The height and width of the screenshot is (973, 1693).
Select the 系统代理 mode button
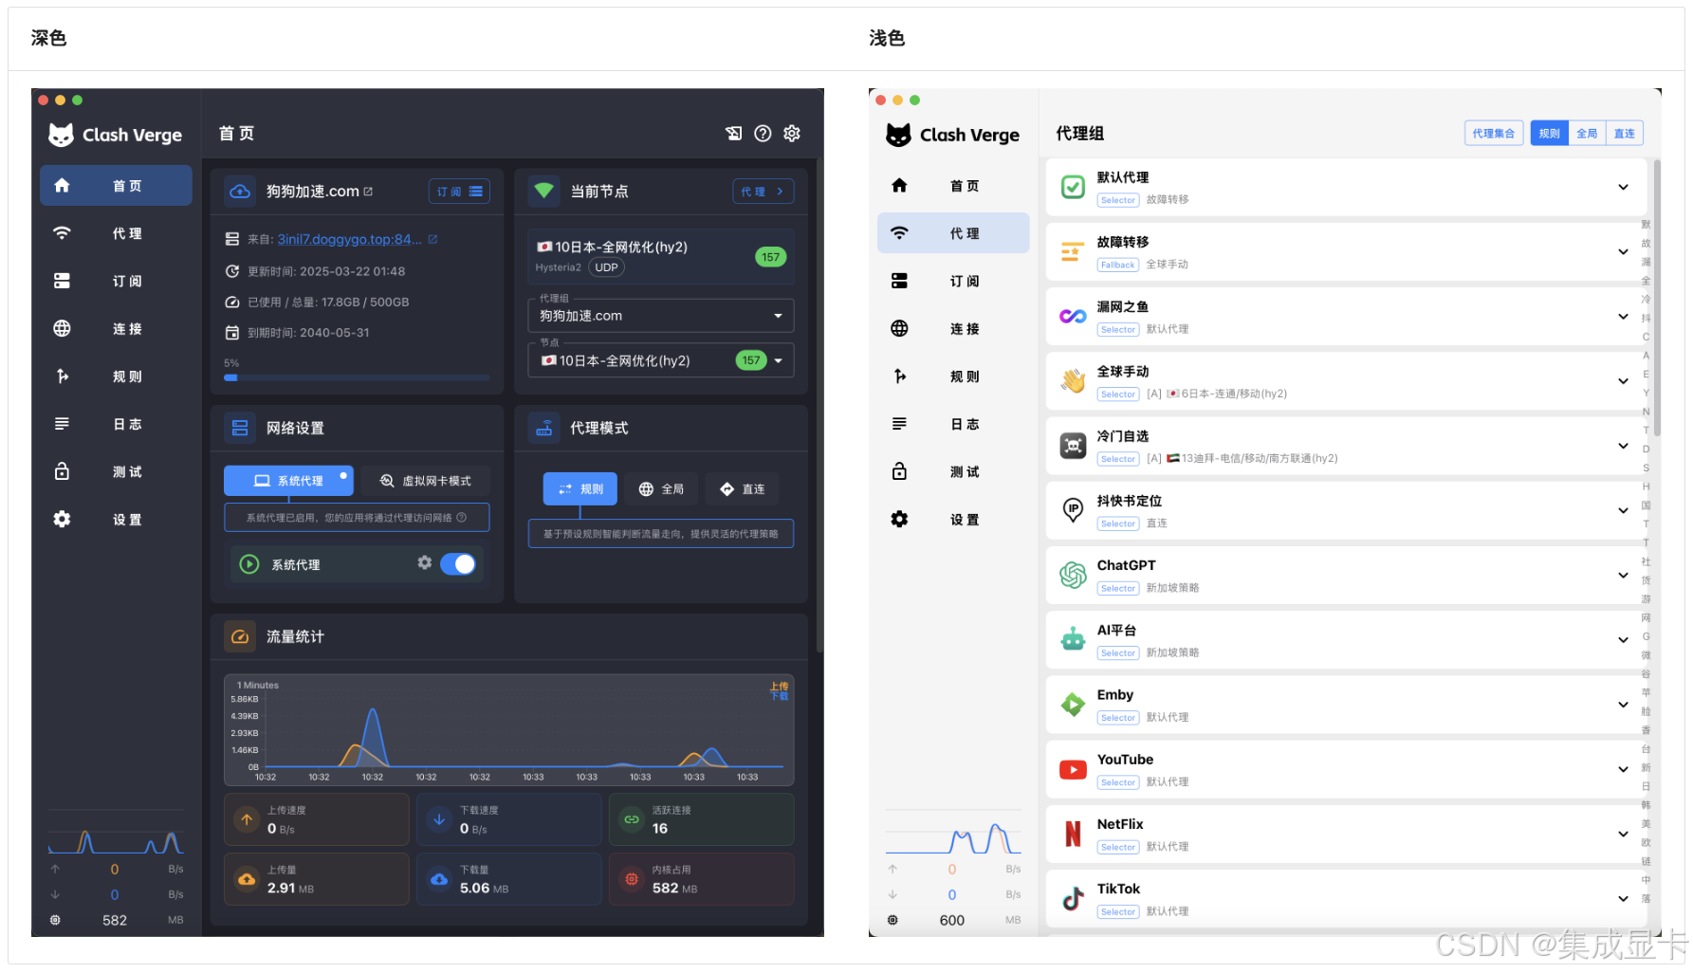(288, 481)
